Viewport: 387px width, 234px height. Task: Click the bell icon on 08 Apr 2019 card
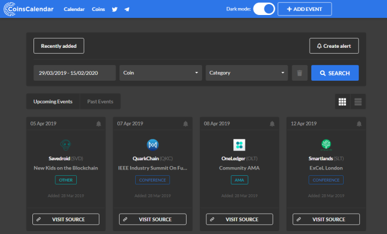pyautogui.click(x=272, y=124)
